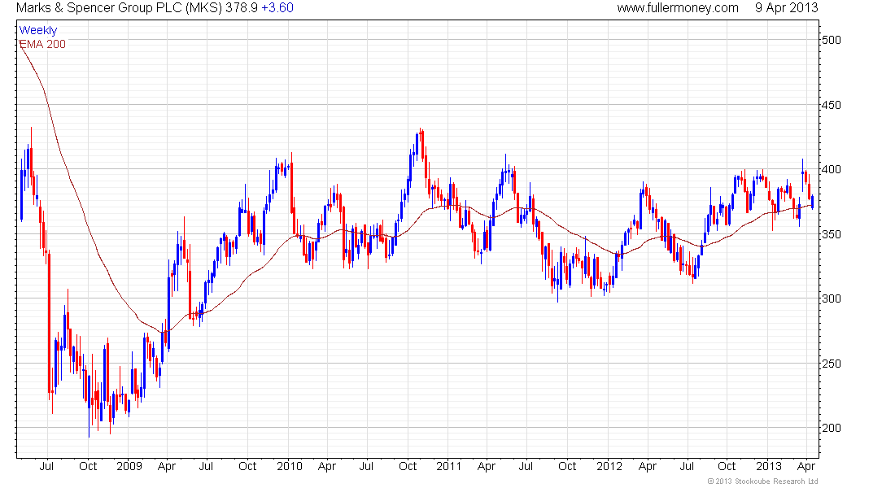Click the 9 Apr 2013 date text
This screenshot has height=488, width=895.
(787, 8)
